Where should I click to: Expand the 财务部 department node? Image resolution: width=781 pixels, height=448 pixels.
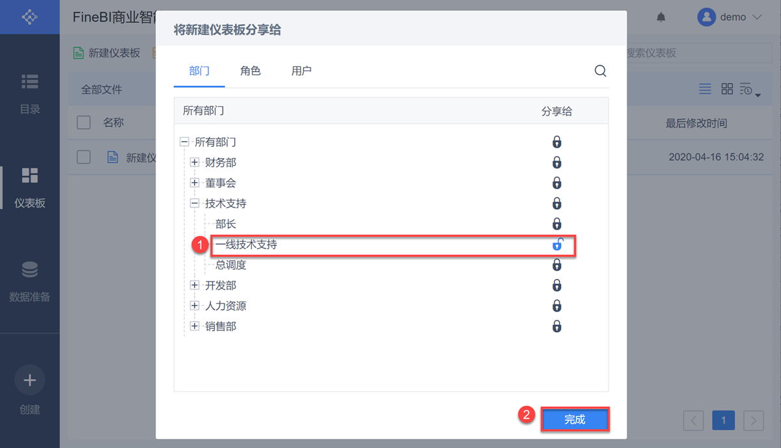click(x=195, y=163)
